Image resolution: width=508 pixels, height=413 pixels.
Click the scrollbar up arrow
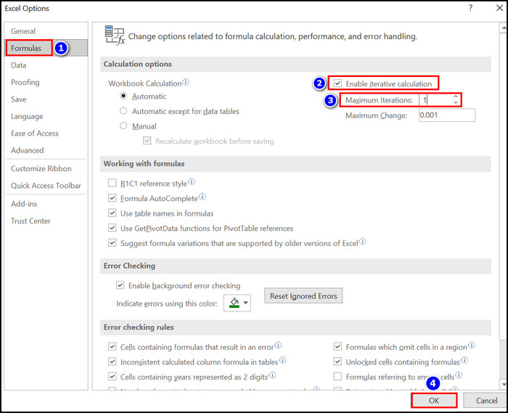click(503, 28)
